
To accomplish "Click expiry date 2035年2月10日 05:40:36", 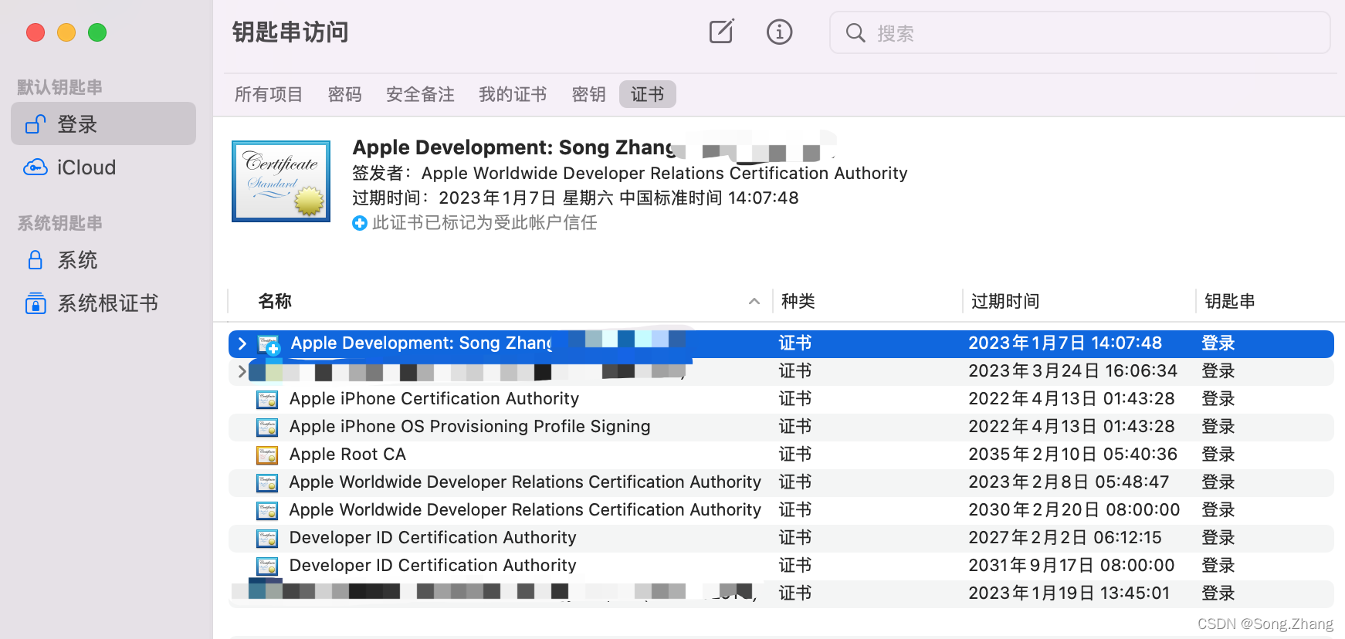I will tap(1073, 455).
